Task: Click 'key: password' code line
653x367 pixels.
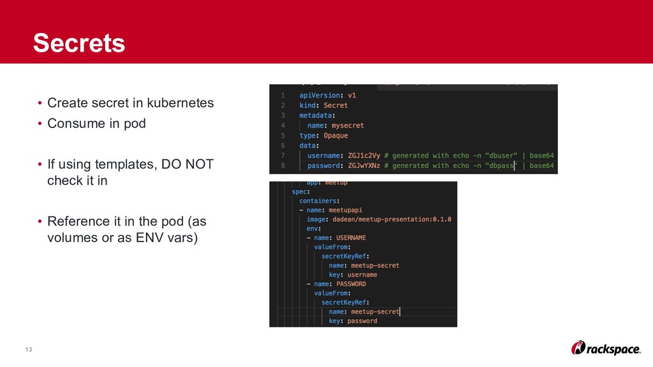Action: tap(353, 321)
